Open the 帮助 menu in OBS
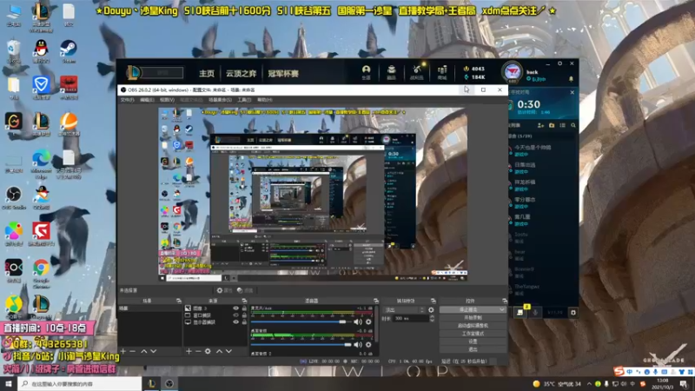 point(265,100)
